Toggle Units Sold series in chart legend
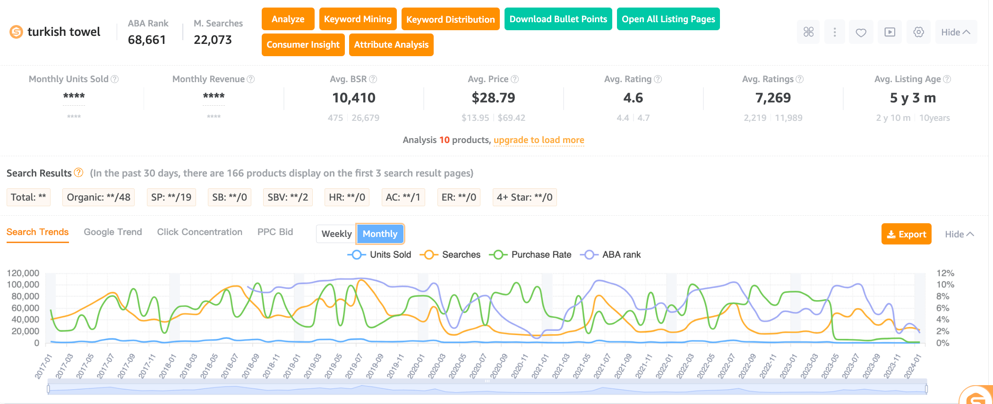Screen dimensions: 993x404 click(x=379, y=254)
